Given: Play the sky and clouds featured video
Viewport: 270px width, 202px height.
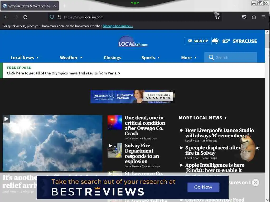Looking at the screenshot, I should (x=6, y=119).
